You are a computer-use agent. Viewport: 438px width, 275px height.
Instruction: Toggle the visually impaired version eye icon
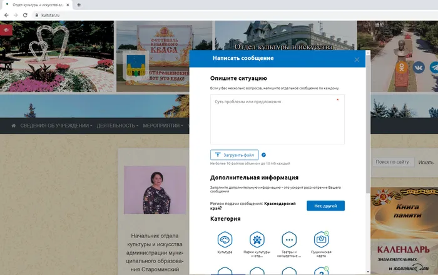[6, 30]
